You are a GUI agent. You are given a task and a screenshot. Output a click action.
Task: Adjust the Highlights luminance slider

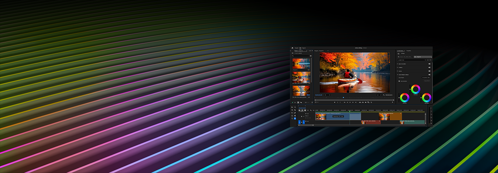coord(421,98)
